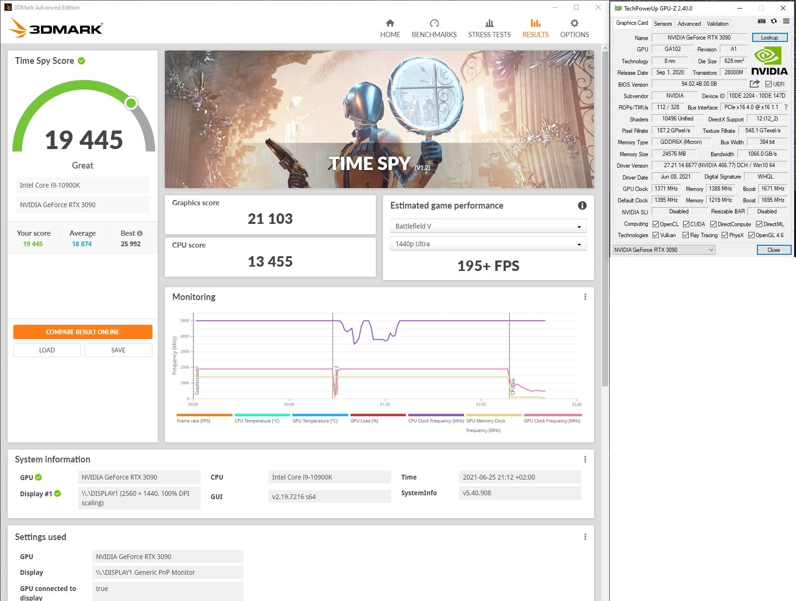Select the Graphics Card tab in GPU-Z
Viewport: 796px width, 601px height.
click(x=632, y=23)
